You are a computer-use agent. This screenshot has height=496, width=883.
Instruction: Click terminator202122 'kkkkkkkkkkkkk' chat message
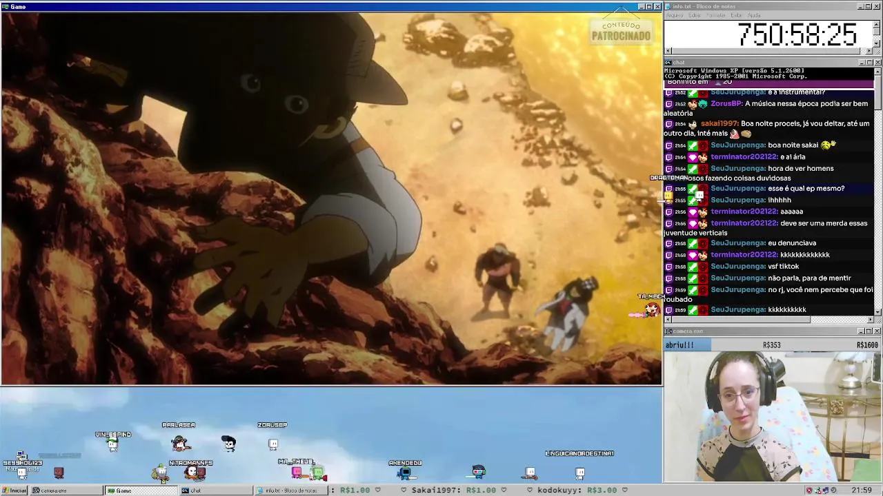point(805,255)
